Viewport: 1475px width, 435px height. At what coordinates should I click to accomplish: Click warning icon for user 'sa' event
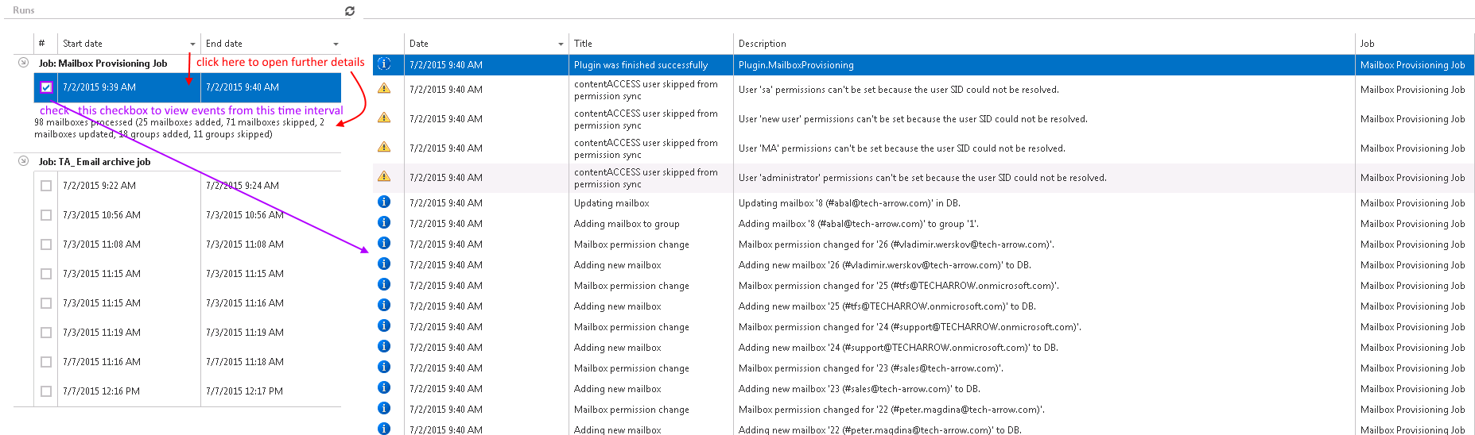coord(384,89)
